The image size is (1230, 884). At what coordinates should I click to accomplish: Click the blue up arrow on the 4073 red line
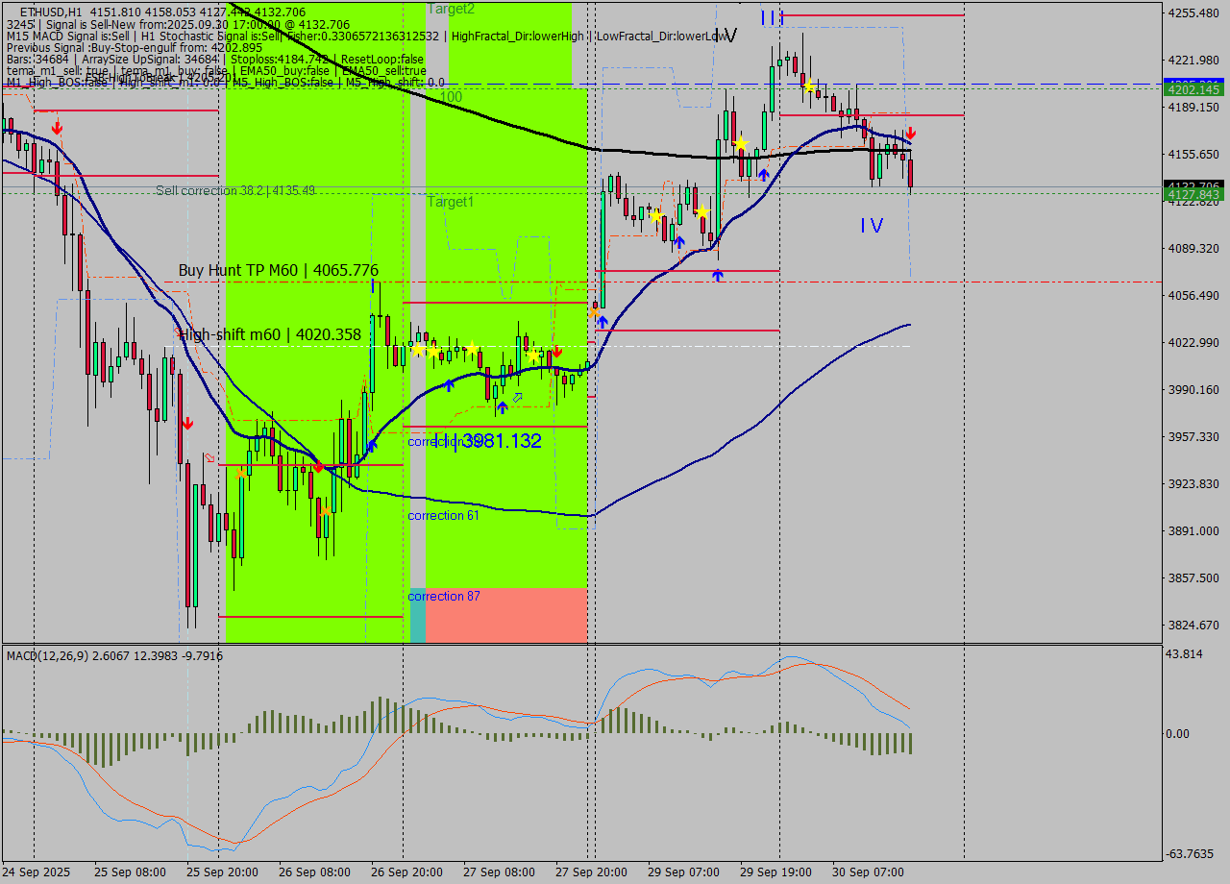(x=718, y=276)
